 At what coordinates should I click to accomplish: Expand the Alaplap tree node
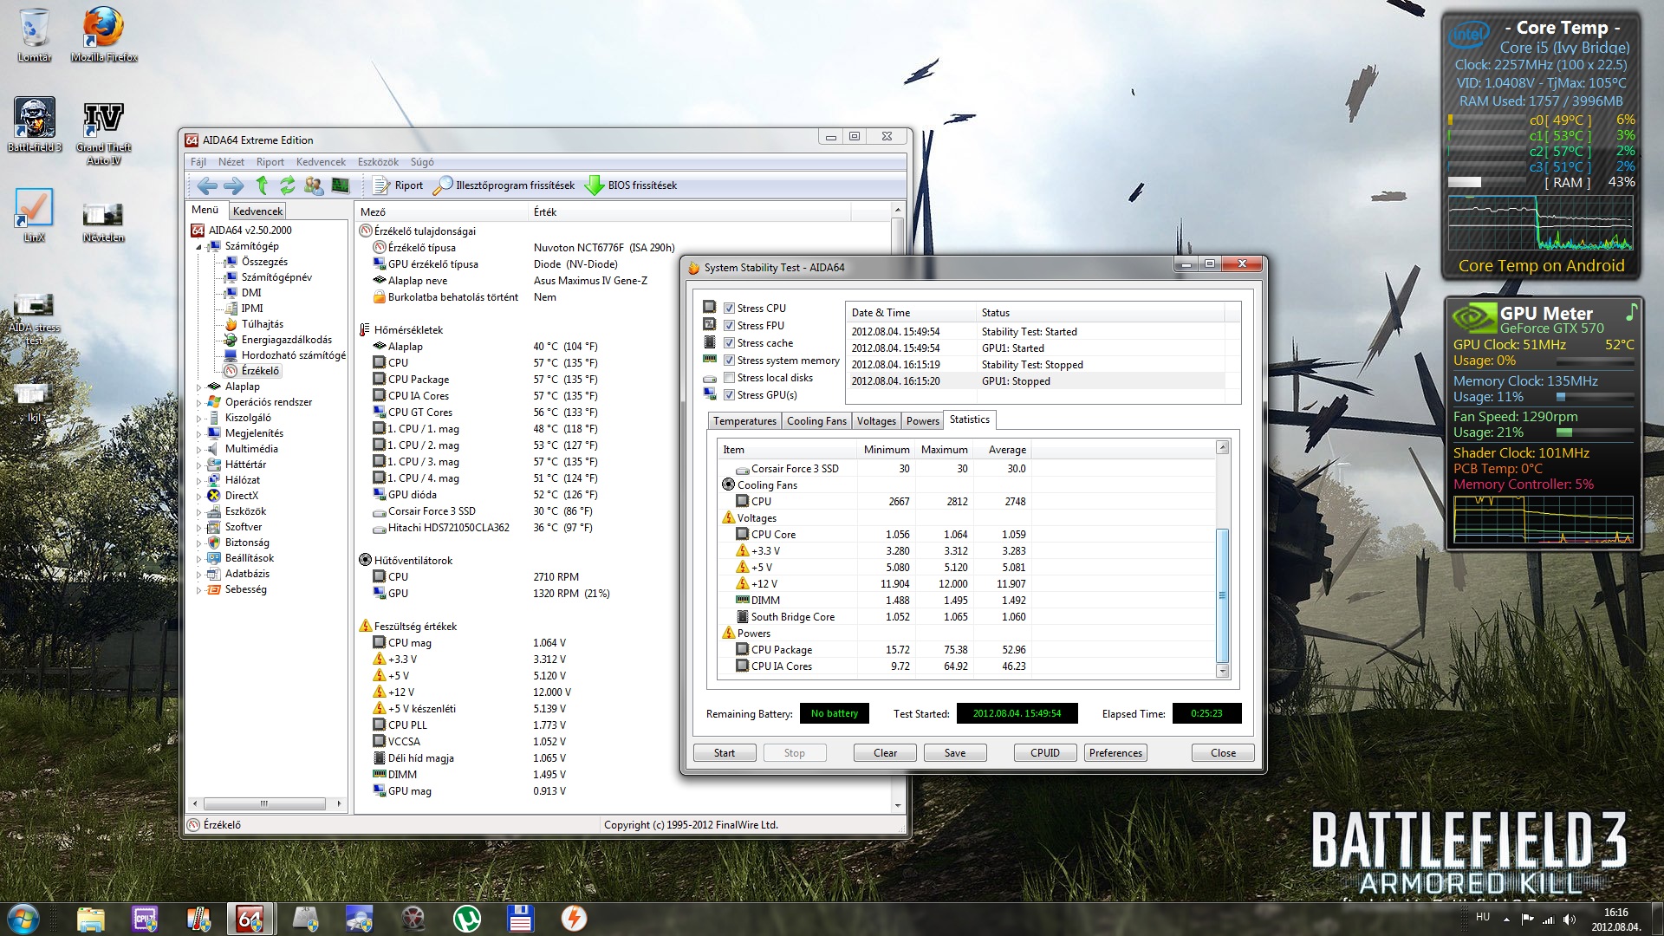point(199,387)
